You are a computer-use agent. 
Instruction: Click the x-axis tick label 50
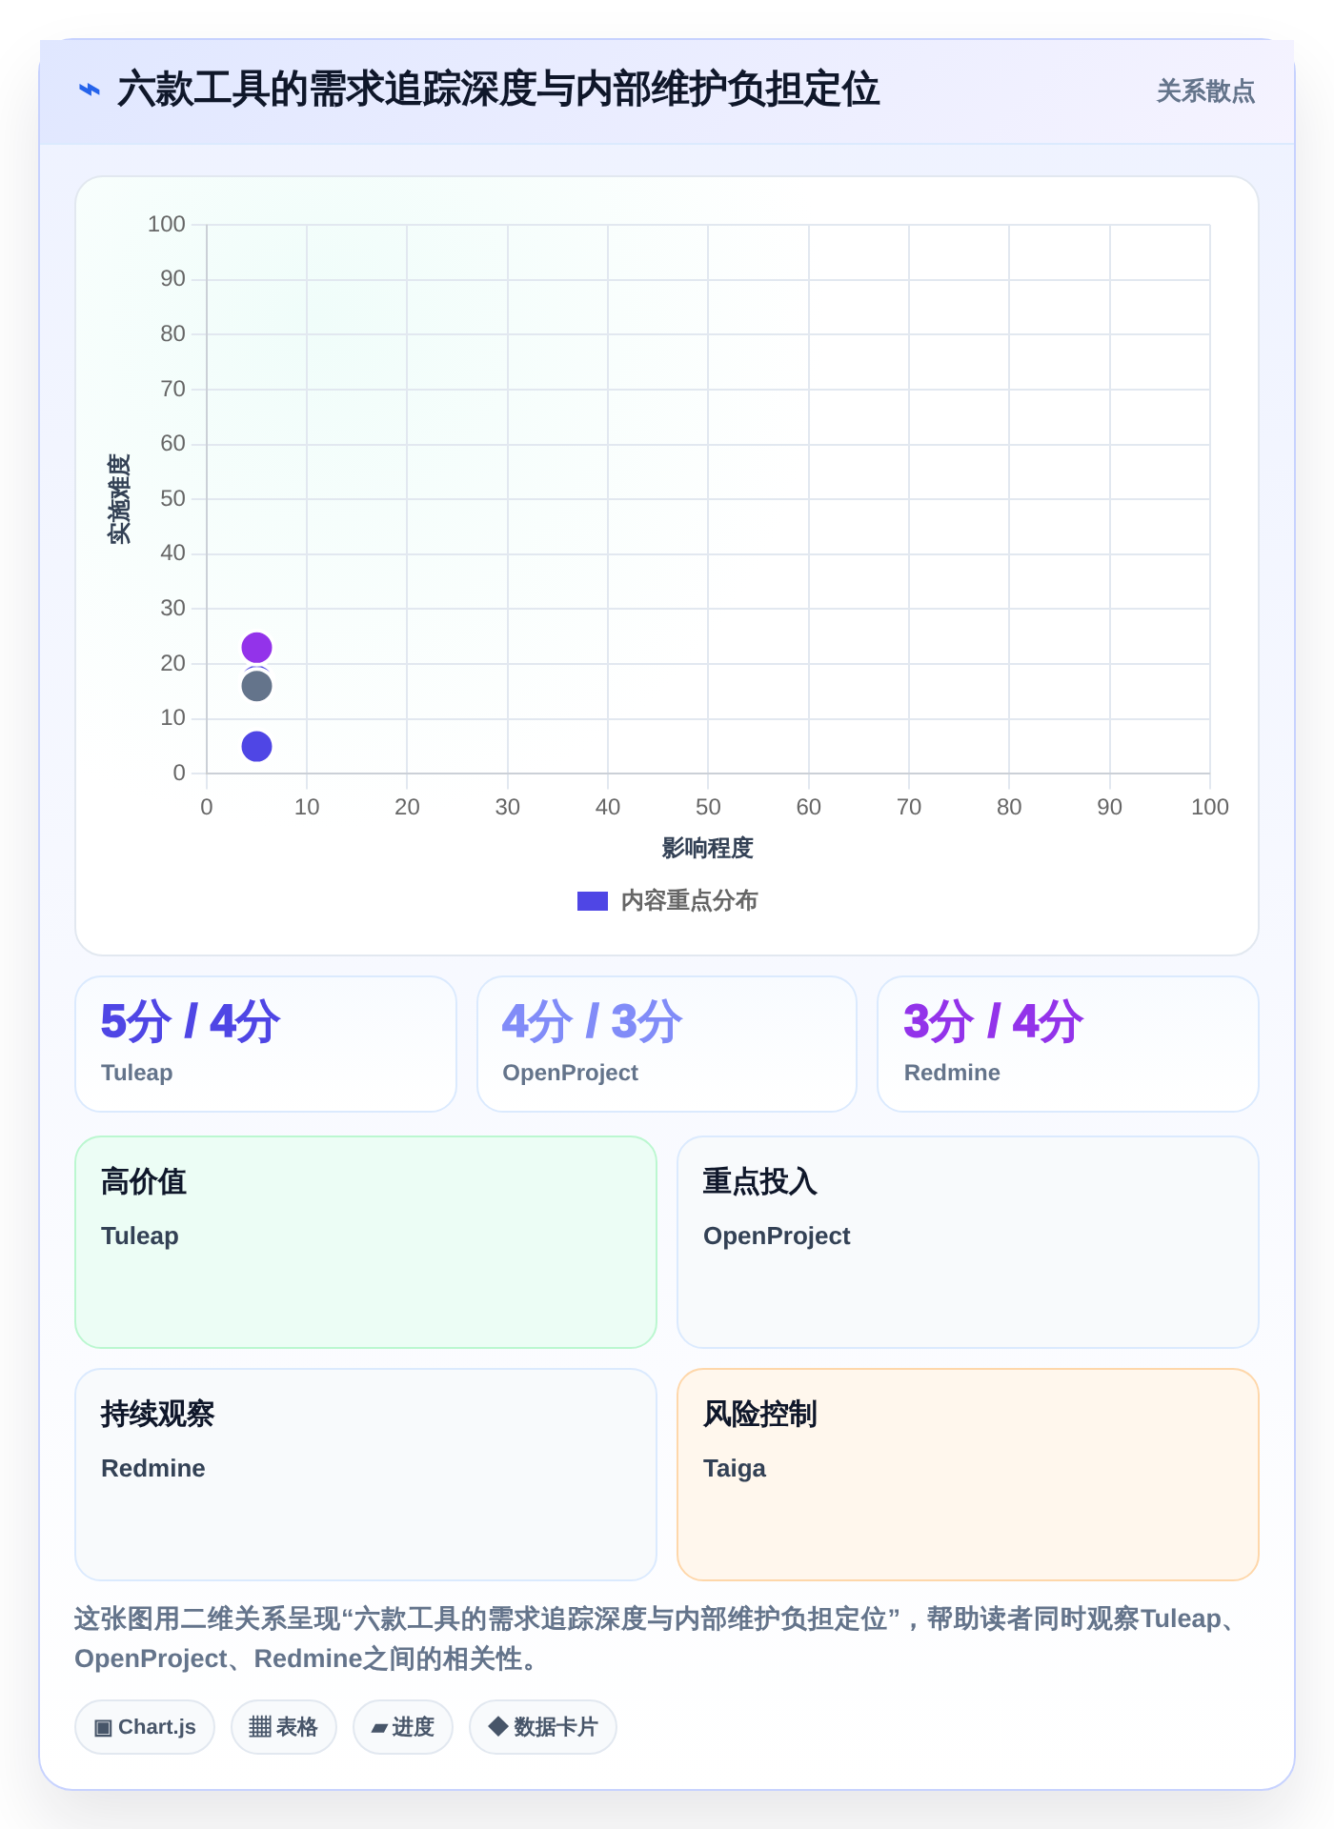click(x=708, y=807)
